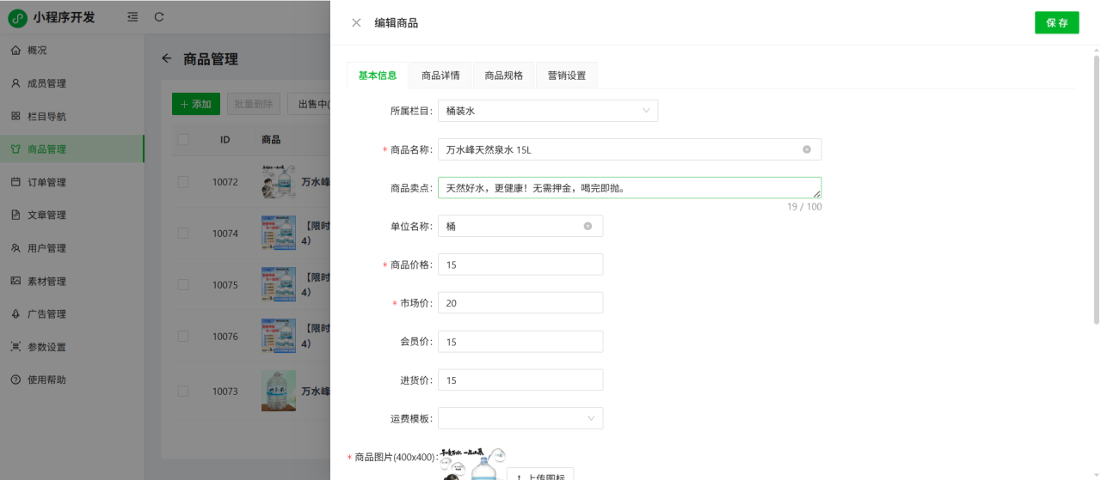Toggle the select-all checkbox in table header
The height and width of the screenshot is (480, 1101).
coord(183,140)
